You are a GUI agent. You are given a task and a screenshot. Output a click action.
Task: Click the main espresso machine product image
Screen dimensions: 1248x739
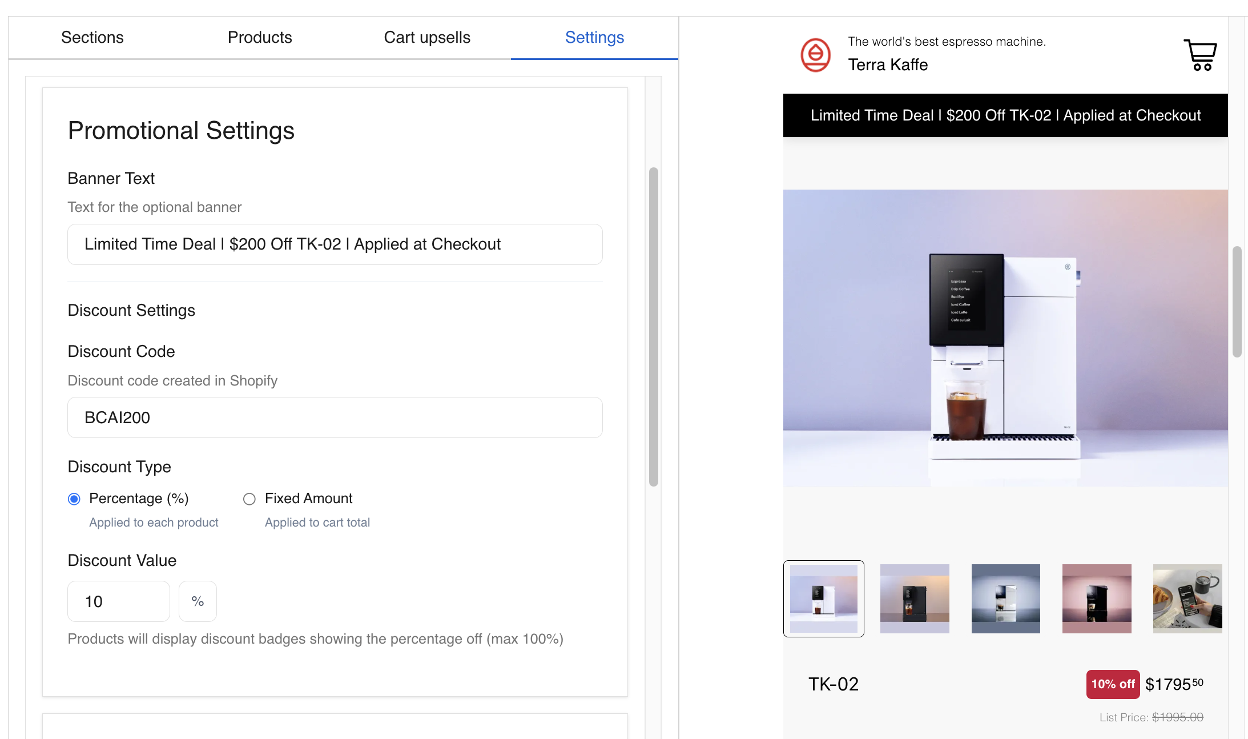click(x=1005, y=338)
